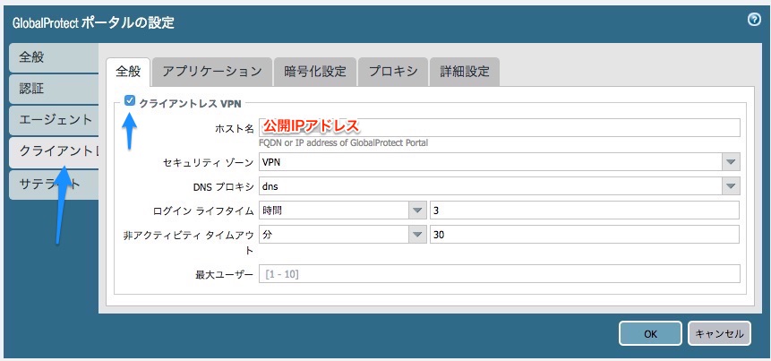Switch to the プロキシ tab
Screen dimensions: 771x361
(x=393, y=72)
